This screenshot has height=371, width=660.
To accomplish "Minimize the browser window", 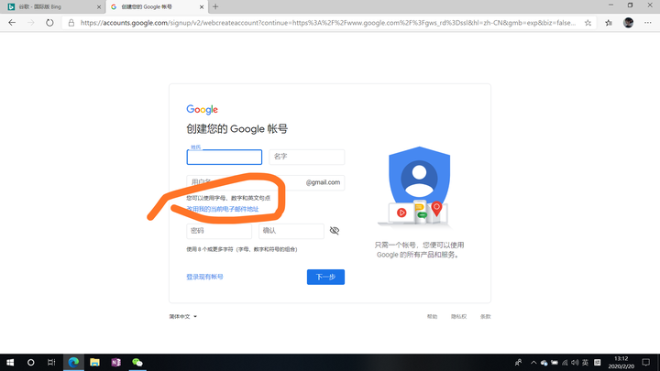I will (610, 5).
